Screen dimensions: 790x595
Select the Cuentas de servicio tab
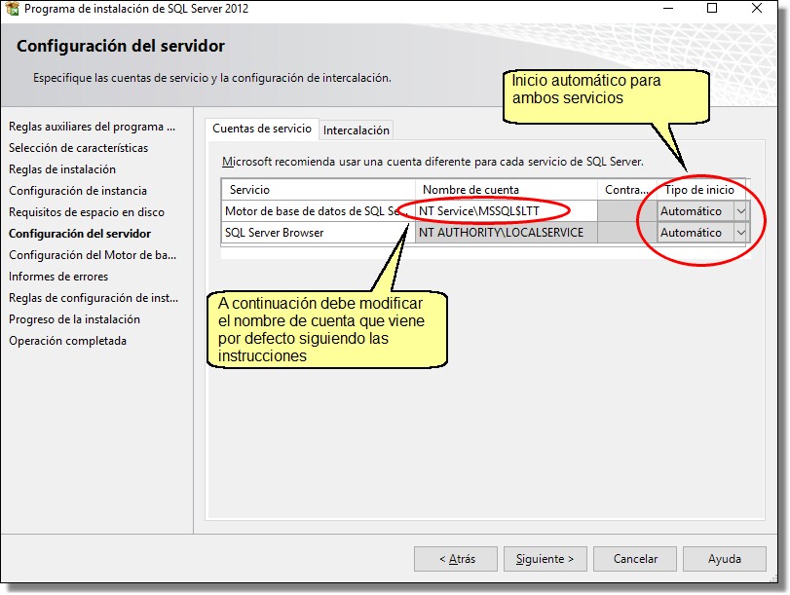click(x=262, y=129)
